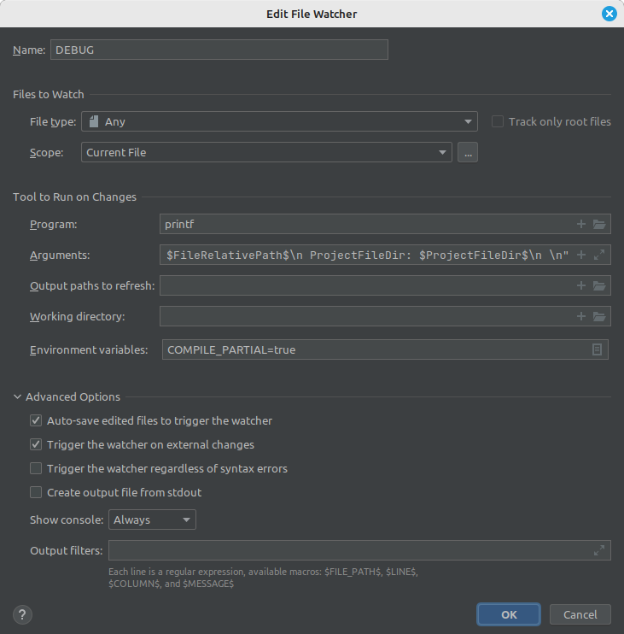Open the File type dropdown
Viewport: 624px width, 634px height.
(x=278, y=121)
